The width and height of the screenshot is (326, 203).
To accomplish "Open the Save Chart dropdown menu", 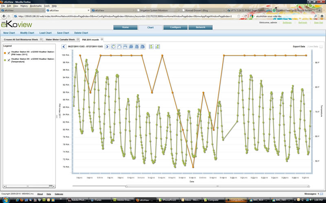I will click(x=63, y=33).
